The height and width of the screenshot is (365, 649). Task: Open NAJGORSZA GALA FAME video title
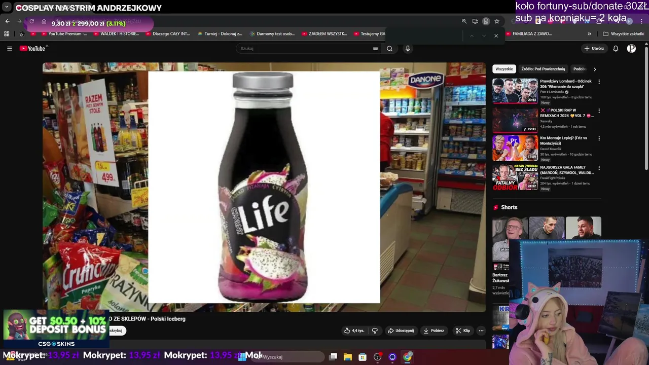(x=566, y=170)
